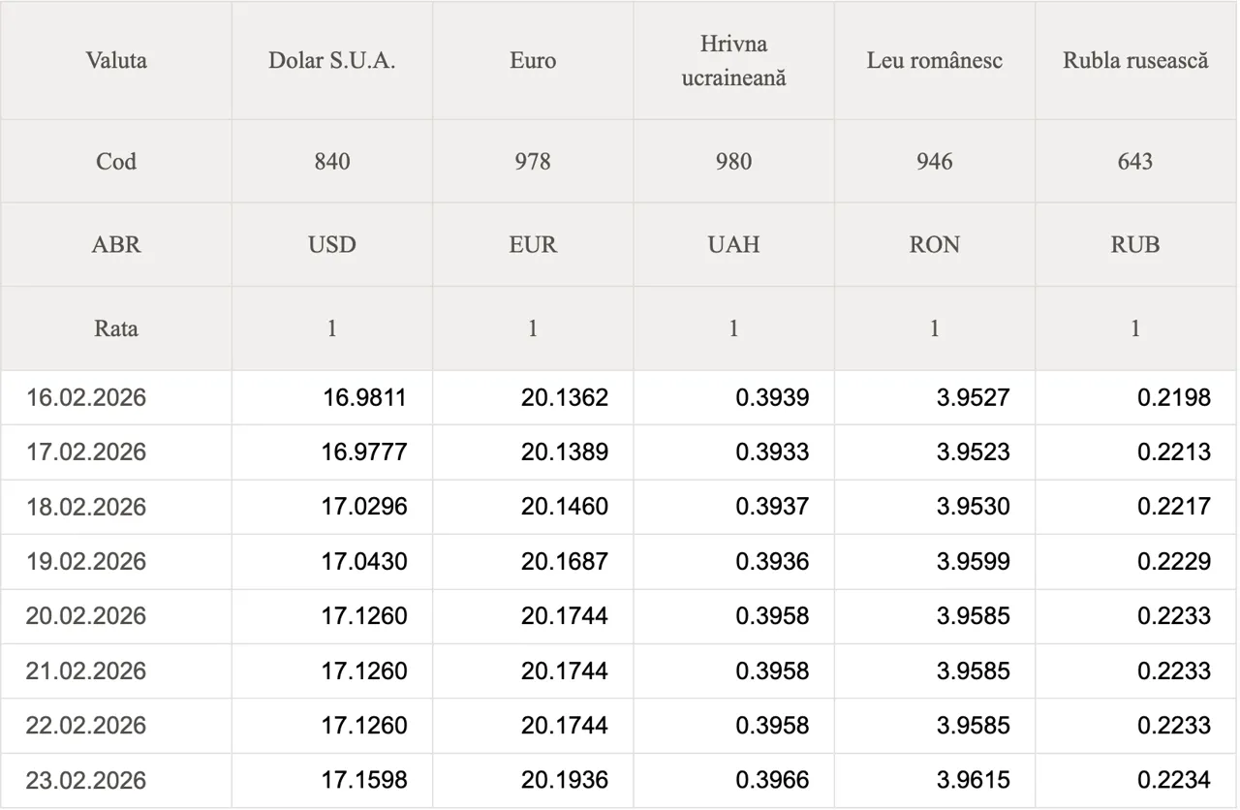Click the Valuta row label
Image resolution: width=1240 pixels, height=810 pixels.
(x=116, y=60)
